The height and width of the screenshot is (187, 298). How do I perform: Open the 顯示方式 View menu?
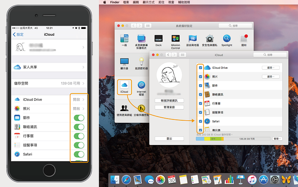click(x=149, y=2)
